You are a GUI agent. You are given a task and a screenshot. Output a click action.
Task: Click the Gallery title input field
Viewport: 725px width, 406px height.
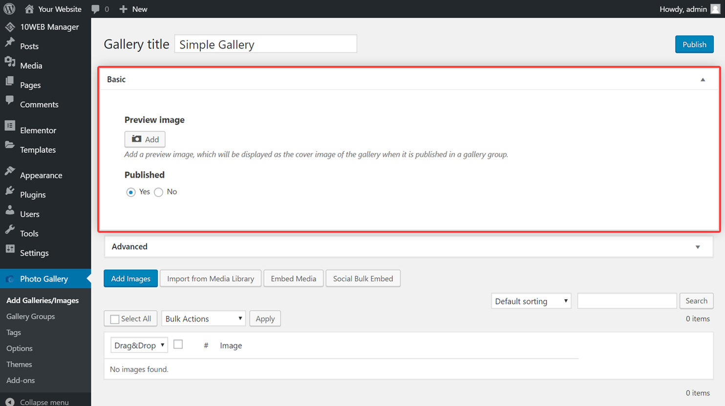266,44
